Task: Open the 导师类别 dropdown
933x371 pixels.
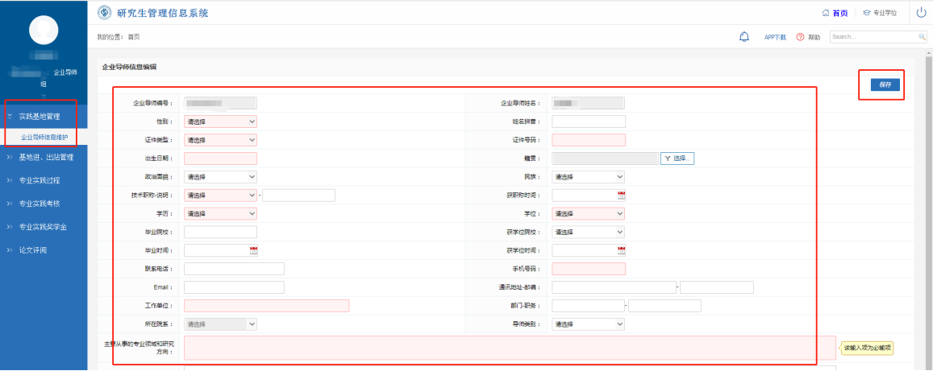Action: 588,324
